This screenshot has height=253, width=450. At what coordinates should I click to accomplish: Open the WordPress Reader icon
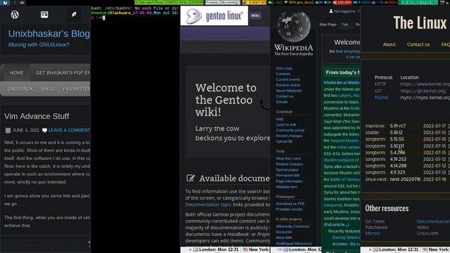coord(44,14)
